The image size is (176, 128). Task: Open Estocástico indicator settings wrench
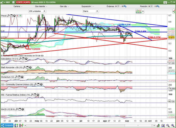pyautogui.click(x=20, y=59)
